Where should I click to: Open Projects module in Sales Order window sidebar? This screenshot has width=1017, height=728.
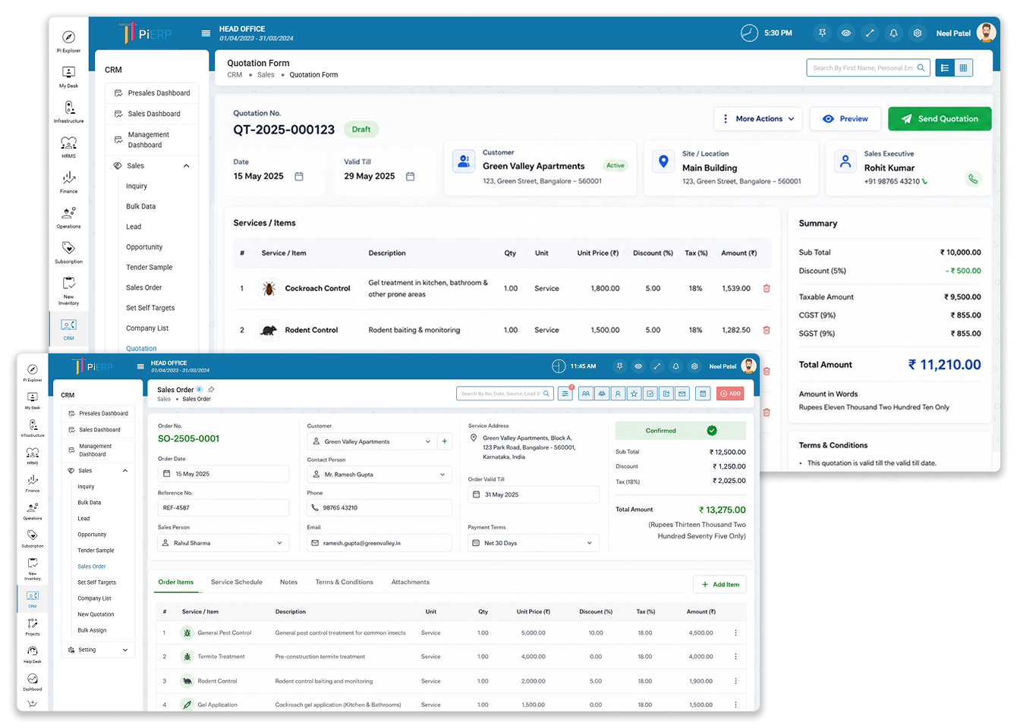pos(33,626)
